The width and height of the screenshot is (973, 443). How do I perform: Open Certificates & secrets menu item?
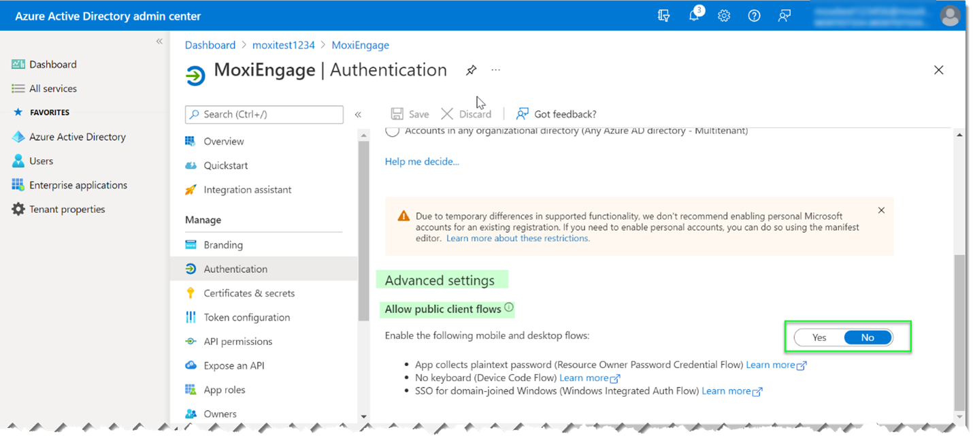(249, 293)
